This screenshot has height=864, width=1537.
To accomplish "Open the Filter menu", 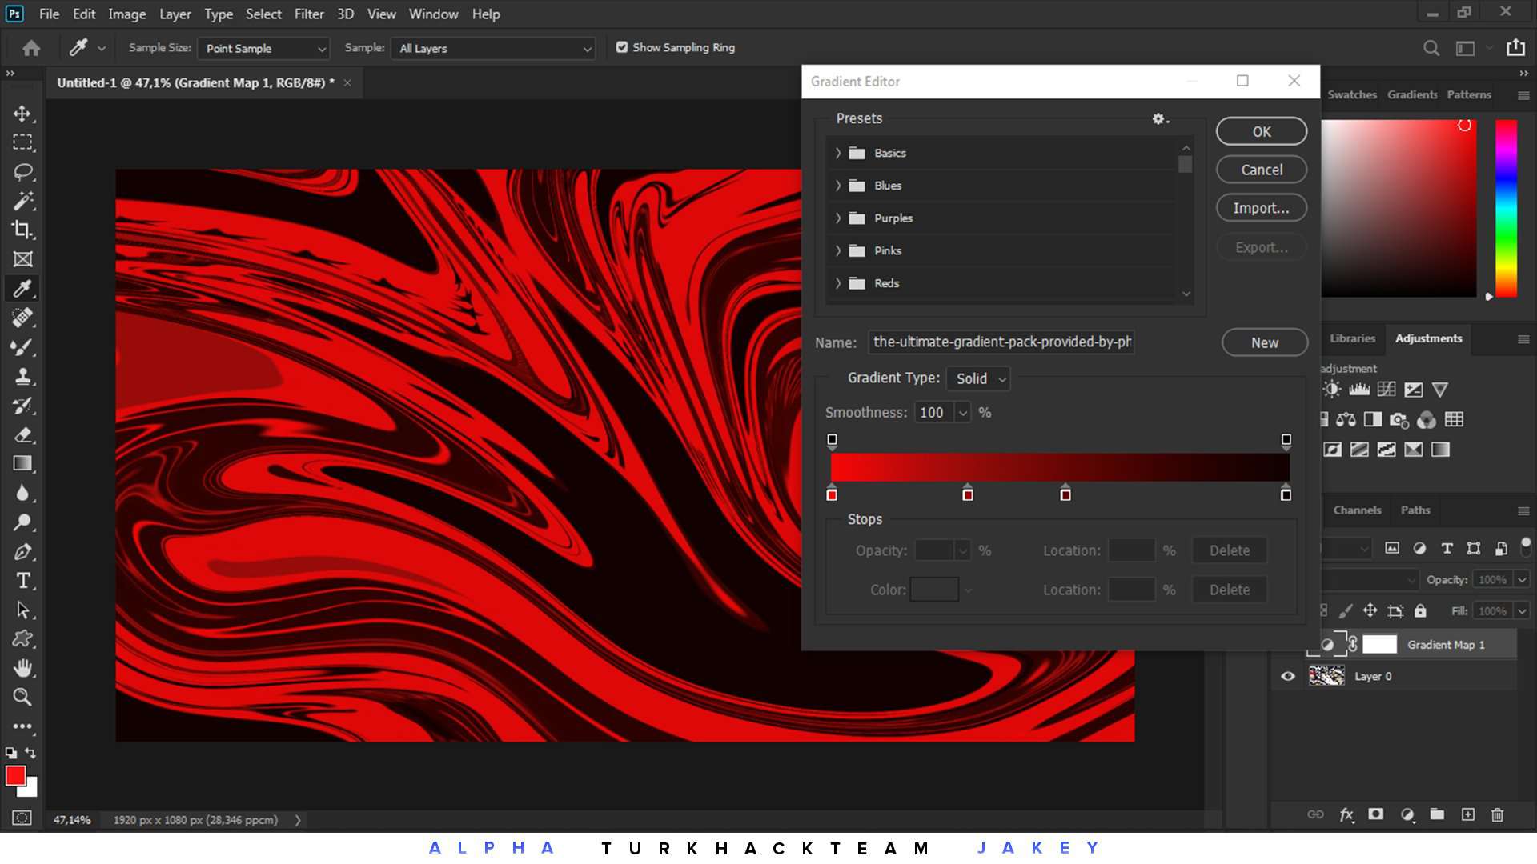I will click(308, 14).
